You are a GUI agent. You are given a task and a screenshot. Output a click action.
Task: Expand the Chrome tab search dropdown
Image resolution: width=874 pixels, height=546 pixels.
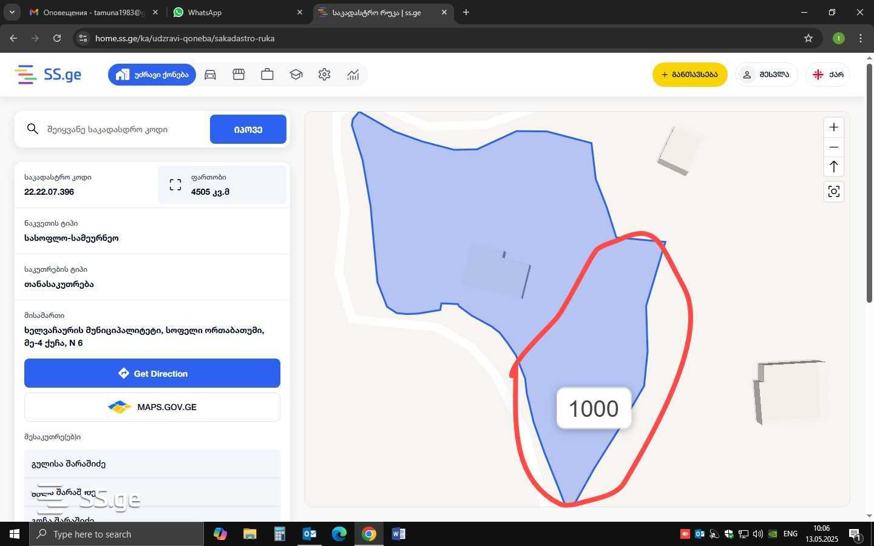pyautogui.click(x=12, y=12)
